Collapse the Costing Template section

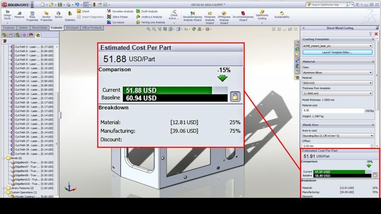click(x=373, y=39)
